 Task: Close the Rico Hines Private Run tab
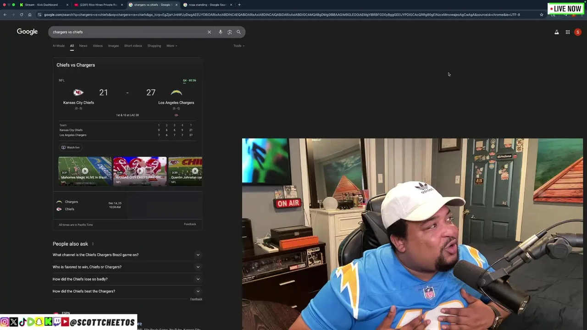click(122, 5)
